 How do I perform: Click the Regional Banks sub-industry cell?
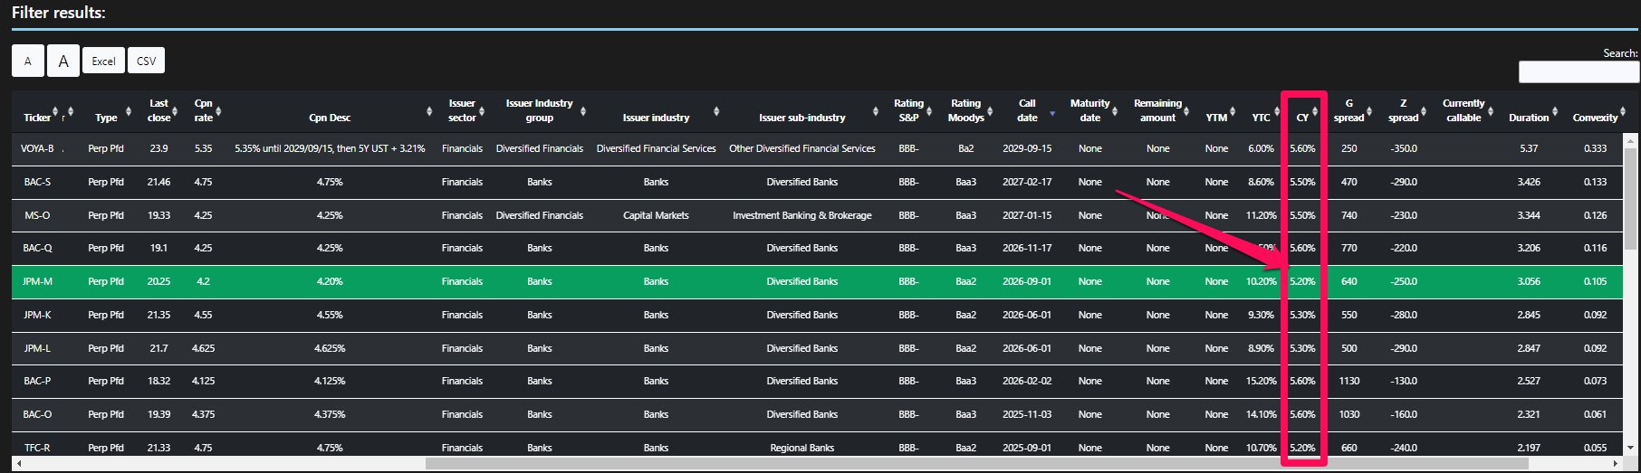pyautogui.click(x=801, y=448)
